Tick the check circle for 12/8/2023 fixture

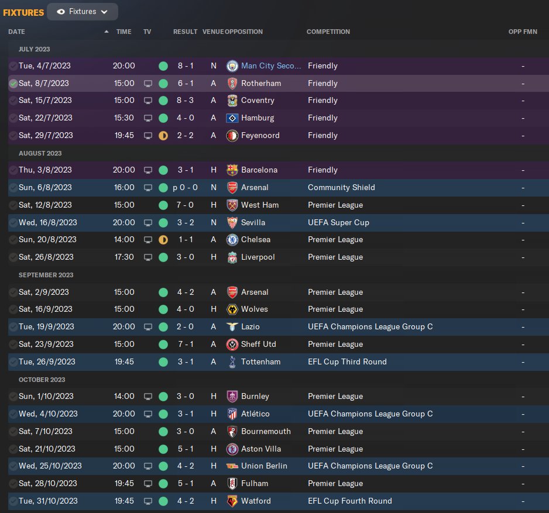tap(13, 205)
